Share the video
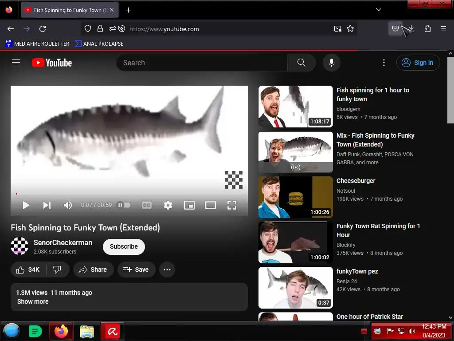454x341 pixels. tap(93, 270)
